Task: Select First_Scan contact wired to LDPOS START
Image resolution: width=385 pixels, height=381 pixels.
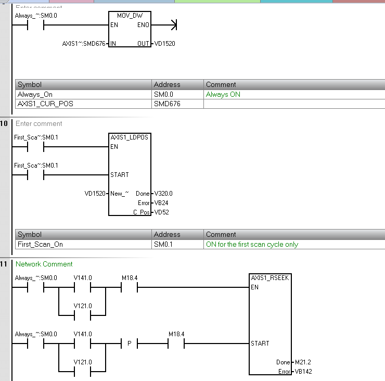Action: (x=36, y=175)
